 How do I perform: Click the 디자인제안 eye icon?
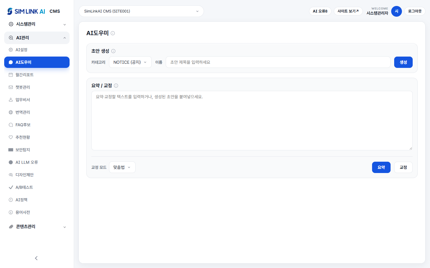click(11, 175)
